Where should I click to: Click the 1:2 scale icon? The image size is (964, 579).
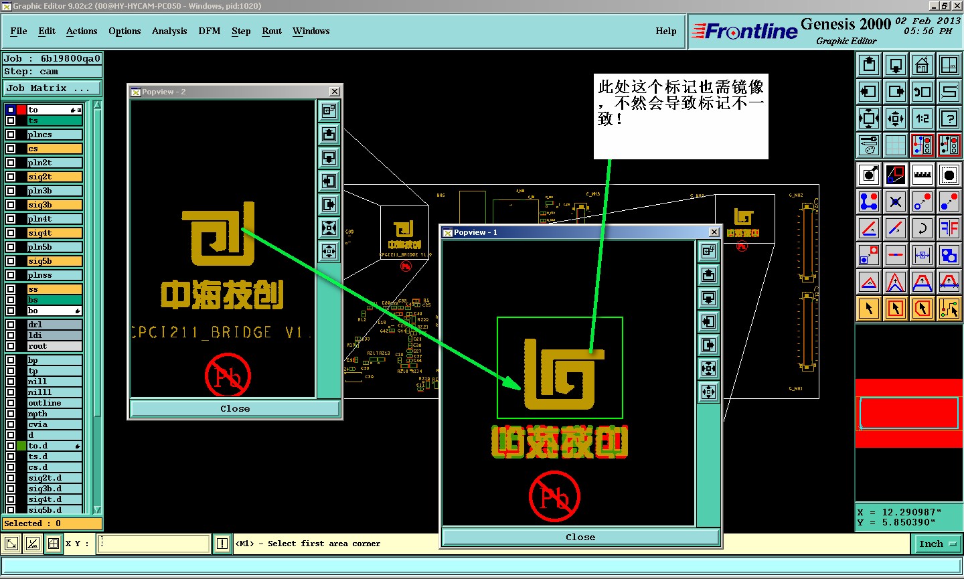tap(922, 118)
